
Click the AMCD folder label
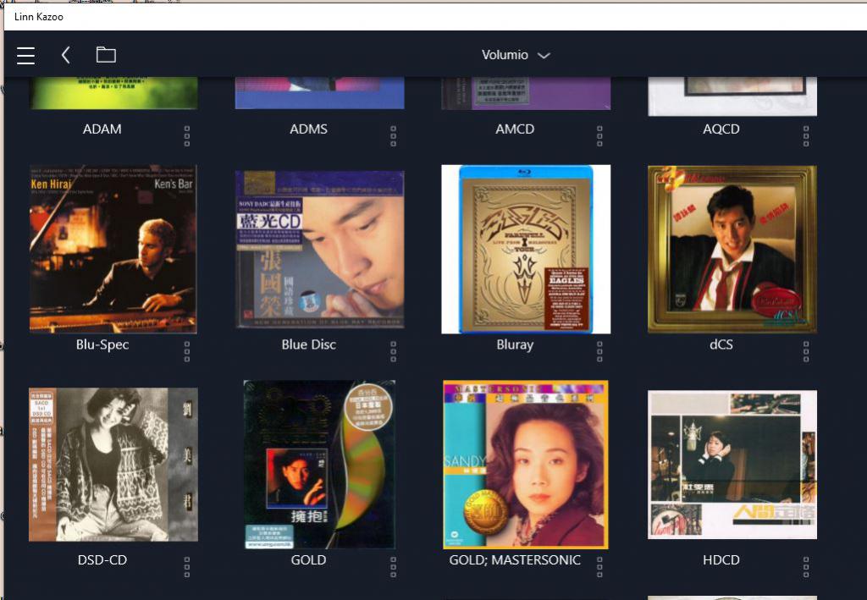[515, 129]
